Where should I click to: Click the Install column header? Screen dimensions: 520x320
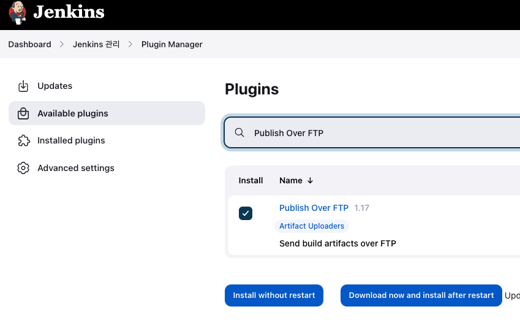pos(251,180)
